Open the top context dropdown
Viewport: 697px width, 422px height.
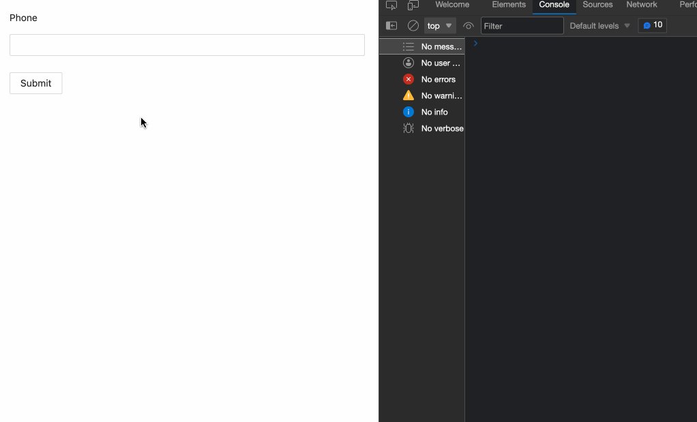440,26
